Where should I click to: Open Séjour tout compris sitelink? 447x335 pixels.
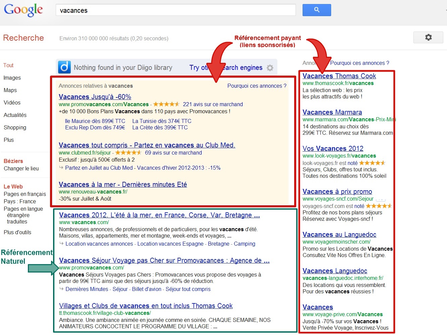tap(188, 289)
